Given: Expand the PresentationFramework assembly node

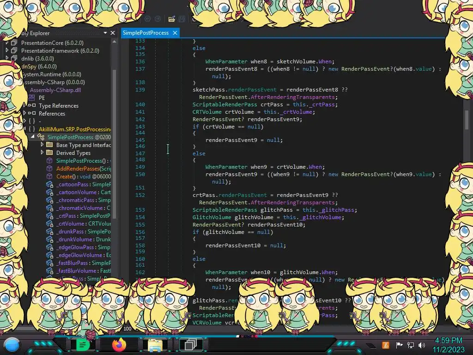Looking at the screenshot, I should (7, 50).
